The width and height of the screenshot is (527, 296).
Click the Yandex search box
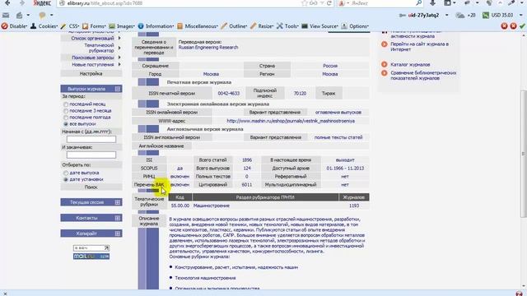(x=380, y=3)
